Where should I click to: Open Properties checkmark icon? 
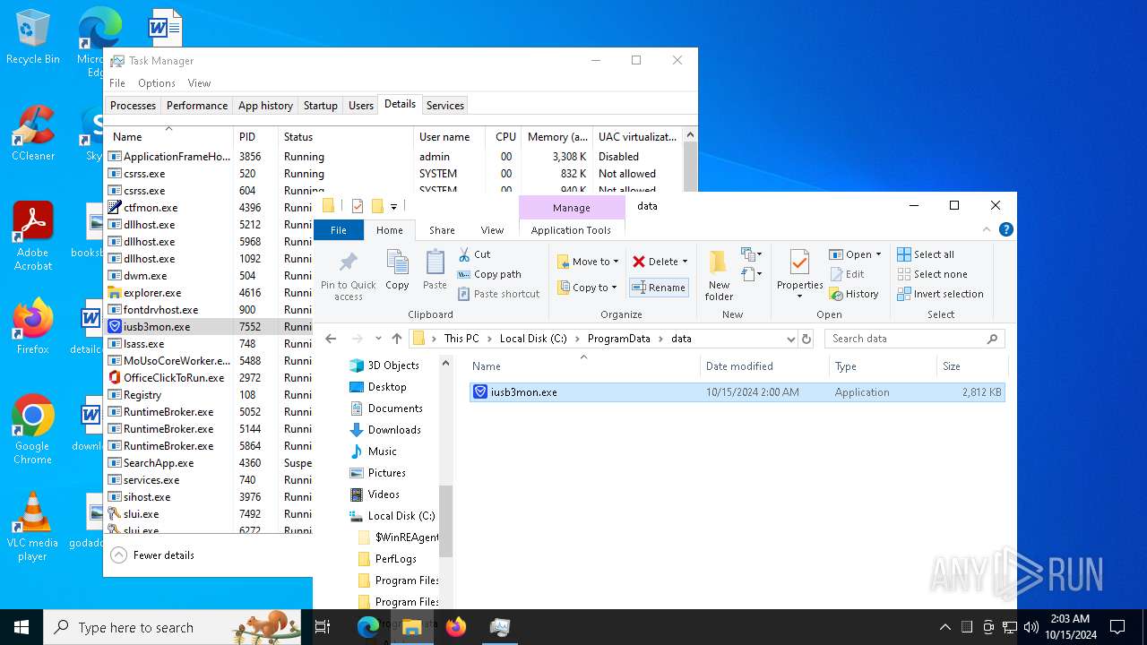[799, 262]
